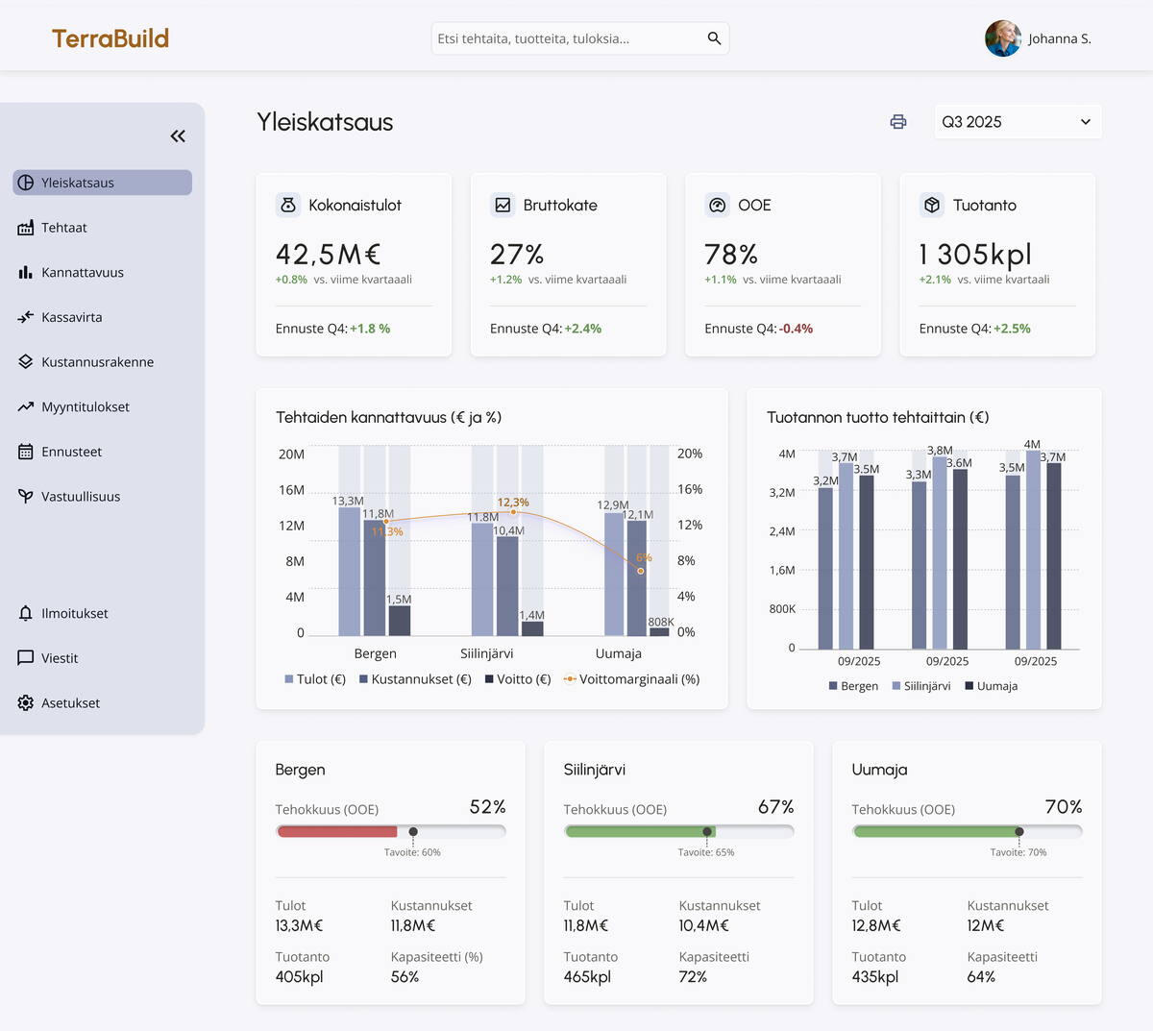Click the TerraBuild logo
This screenshot has width=1153, height=1031.
pyautogui.click(x=110, y=38)
